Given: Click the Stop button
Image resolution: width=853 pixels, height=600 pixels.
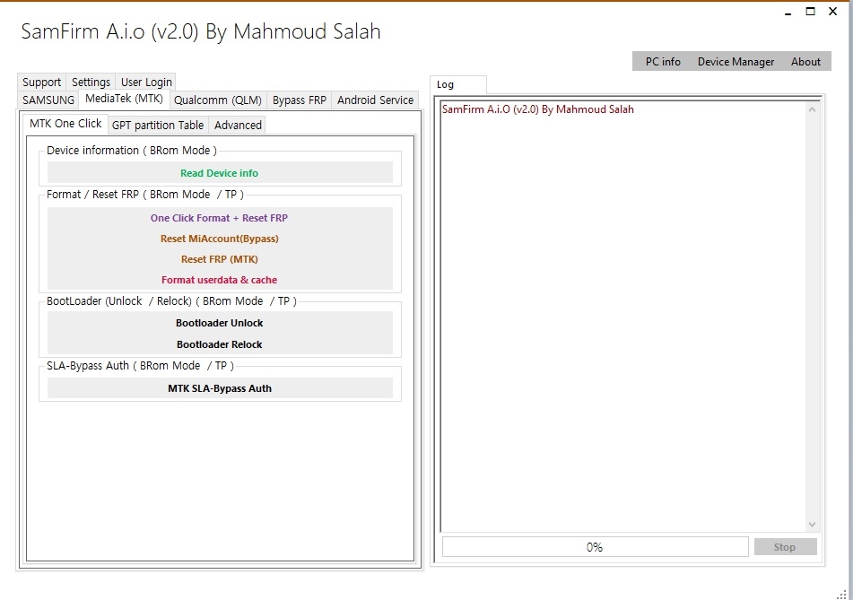Looking at the screenshot, I should pyautogui.click(x=785, y=547).
